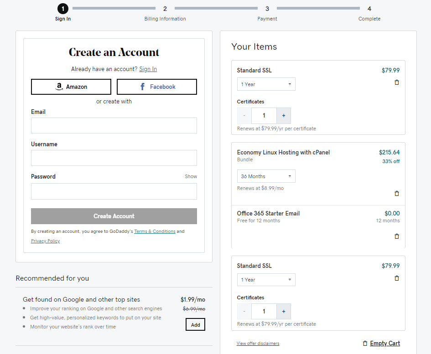This screenshot has width=431, height=354.
Task: Click the Sign In link
Action: [148, 69]
